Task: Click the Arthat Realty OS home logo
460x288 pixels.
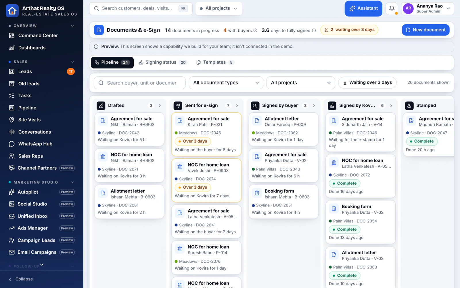Action: pos(12,11)
